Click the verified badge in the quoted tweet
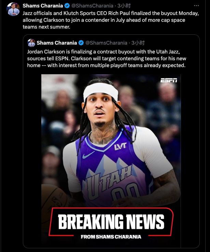The image size is (210, 252). (x=81, y=43)
